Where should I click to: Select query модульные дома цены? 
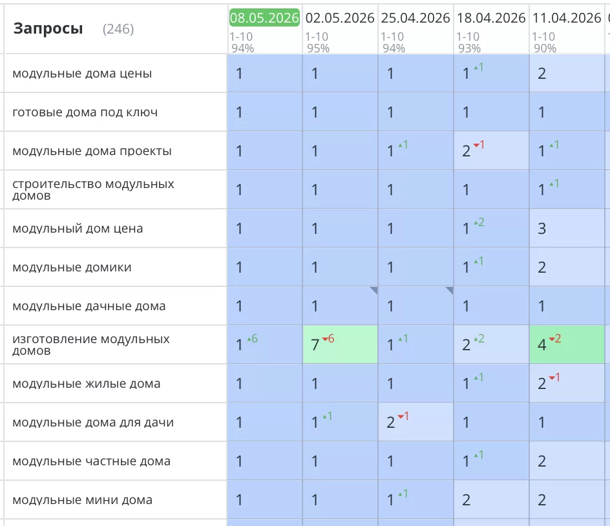click(x=82, y=74)
